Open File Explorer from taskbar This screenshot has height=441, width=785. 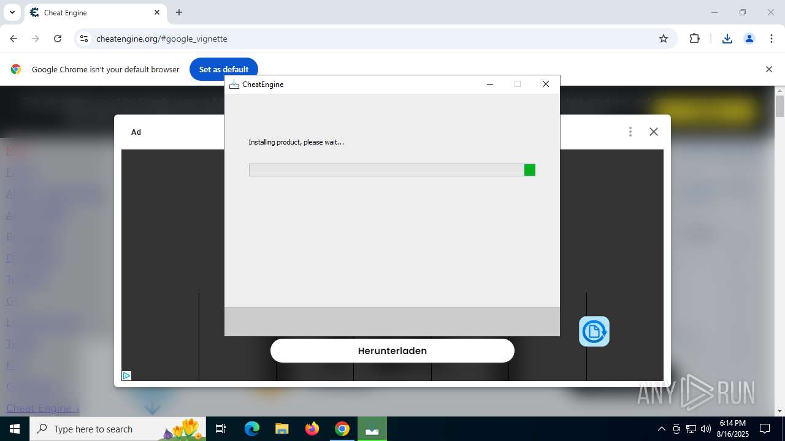coord(282,429)
